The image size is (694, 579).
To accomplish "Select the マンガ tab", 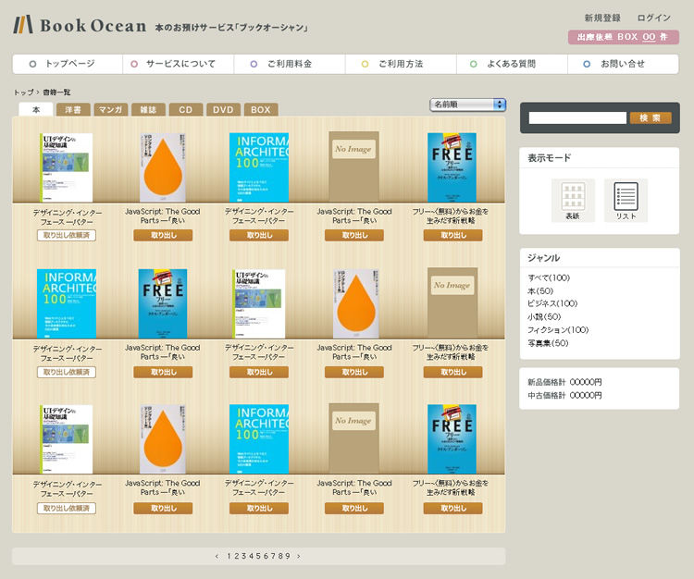I will (111, 109).
